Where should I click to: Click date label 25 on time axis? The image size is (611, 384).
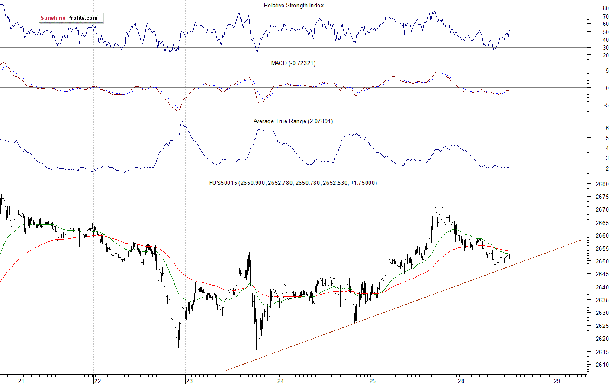coord(373,381)
